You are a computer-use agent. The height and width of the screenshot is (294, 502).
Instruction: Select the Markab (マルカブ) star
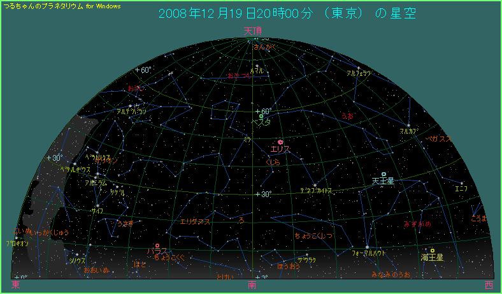click(408, 125)
